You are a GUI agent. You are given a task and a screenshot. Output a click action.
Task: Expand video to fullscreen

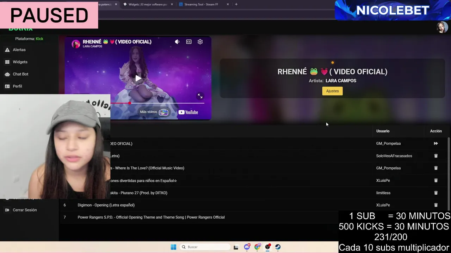click(200, 96)
